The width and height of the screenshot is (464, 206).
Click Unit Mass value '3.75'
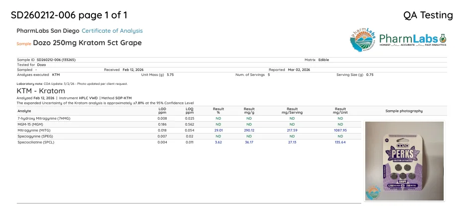(170, 75)
